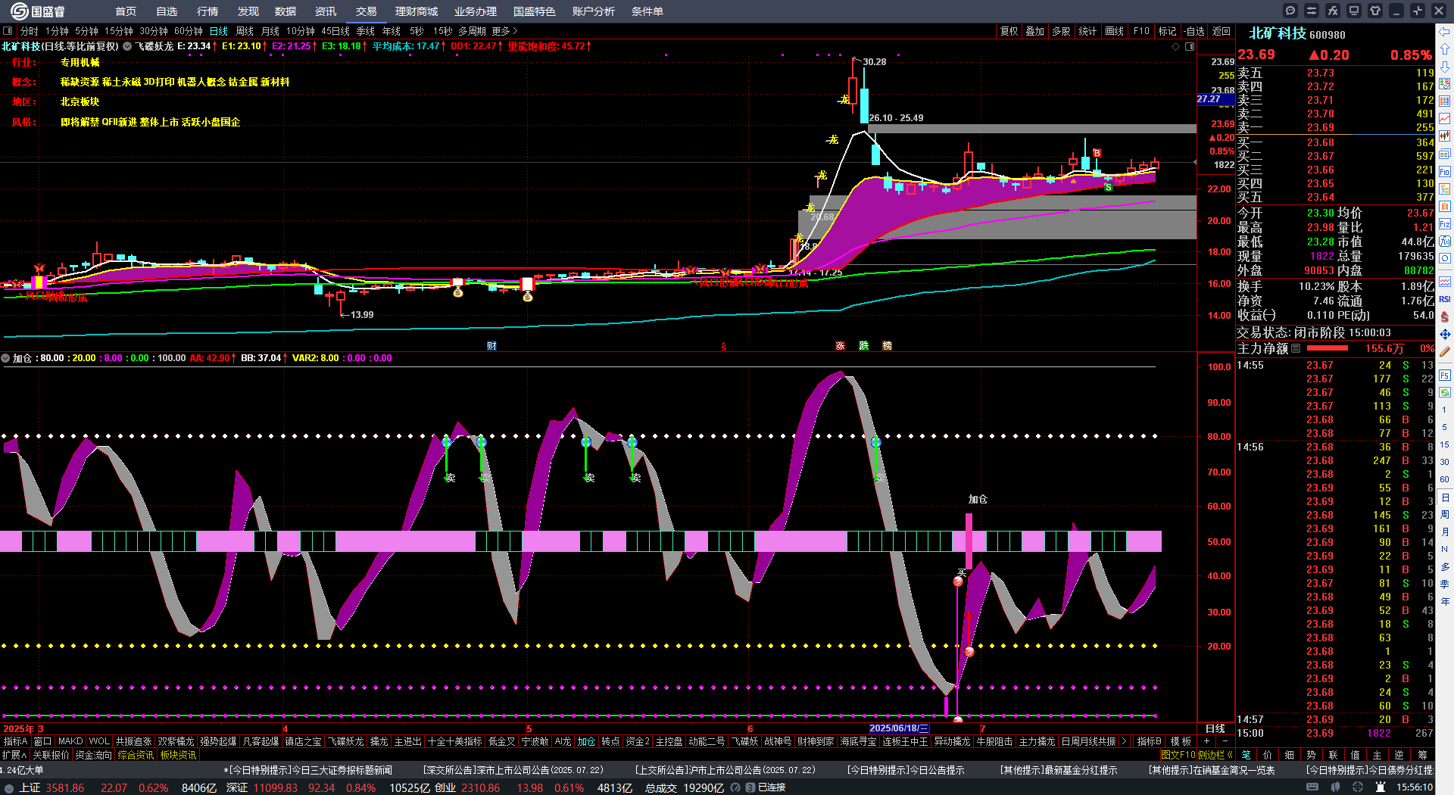Select the MAKD indicator tab
The width and height of the screenshot is (1454, 795).
[x=70, y=741]
